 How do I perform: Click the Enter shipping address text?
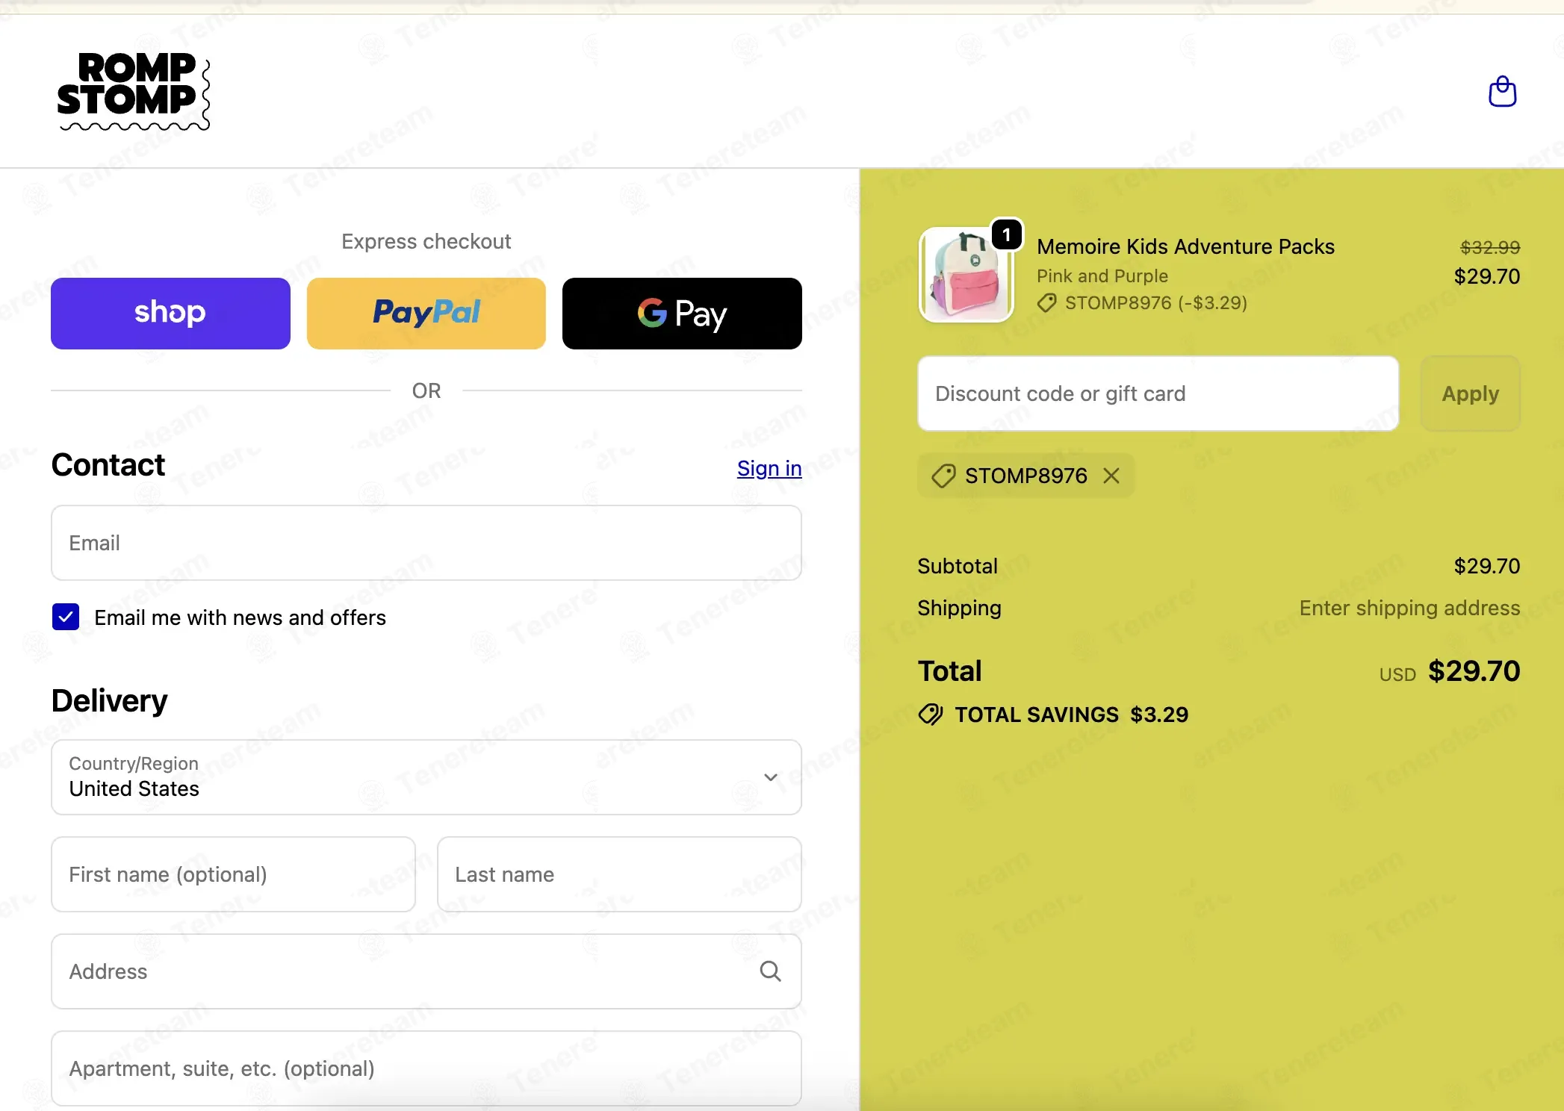coord(1409,608)
